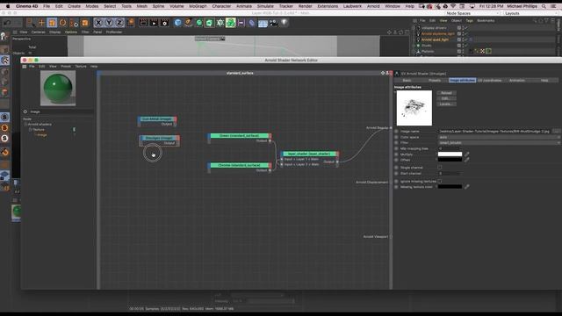
Task: Click the green MoGraph cloner icon
Action: pos(230,23)
